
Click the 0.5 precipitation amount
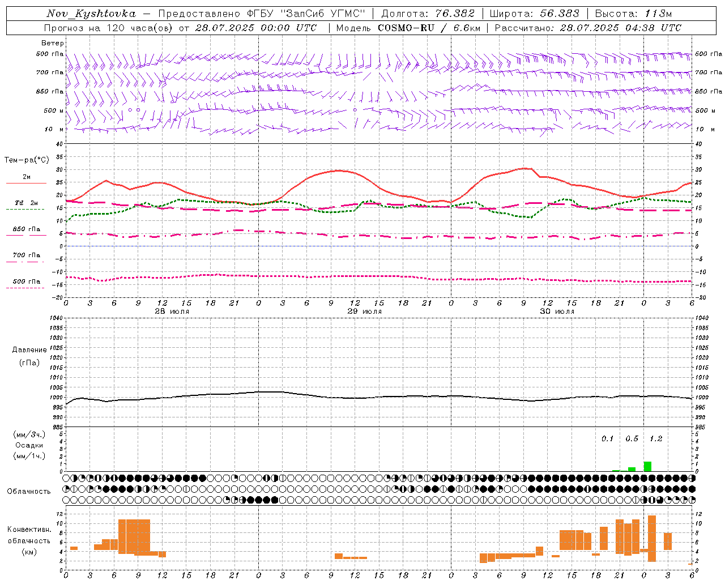[632, 439]
